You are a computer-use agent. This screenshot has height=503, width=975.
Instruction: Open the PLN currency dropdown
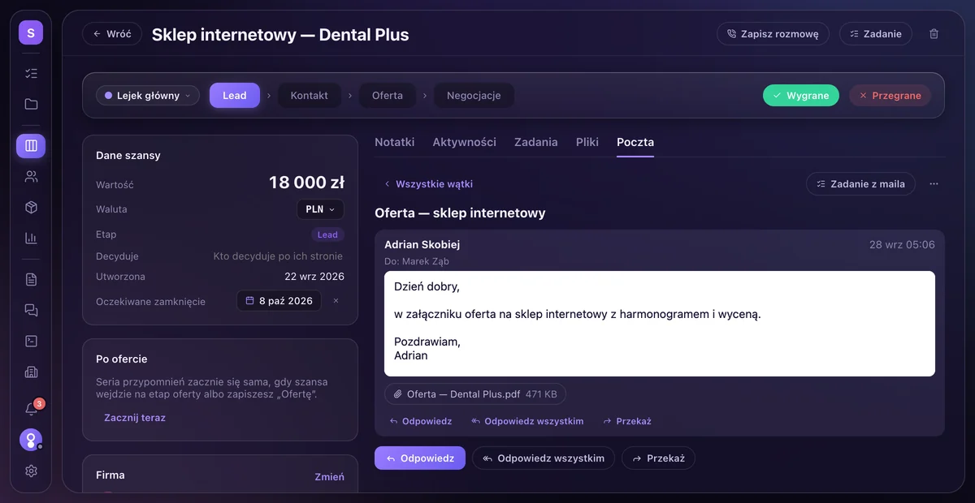click(320, 209)
